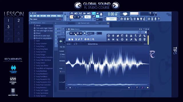The height and width of the screenshot is (102, 183).
Task: Click Edison save-disk send tool
Action: point(140,40)
